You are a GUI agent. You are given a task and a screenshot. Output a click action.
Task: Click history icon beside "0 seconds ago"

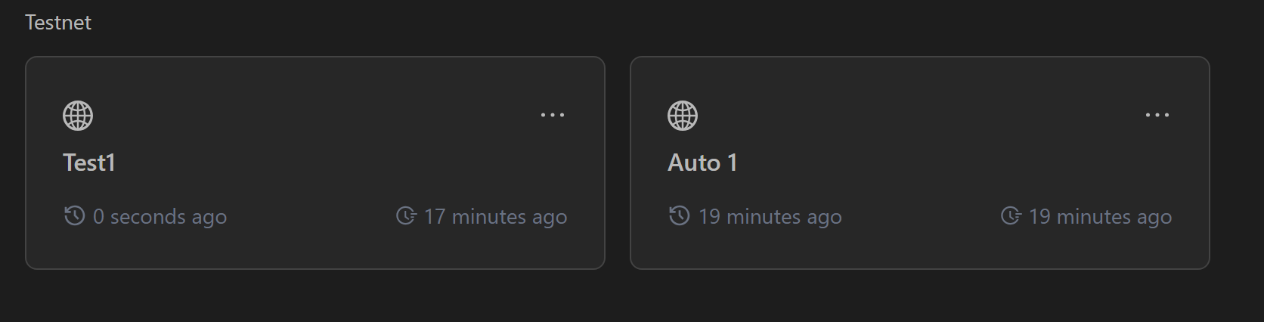click(74, 216)
